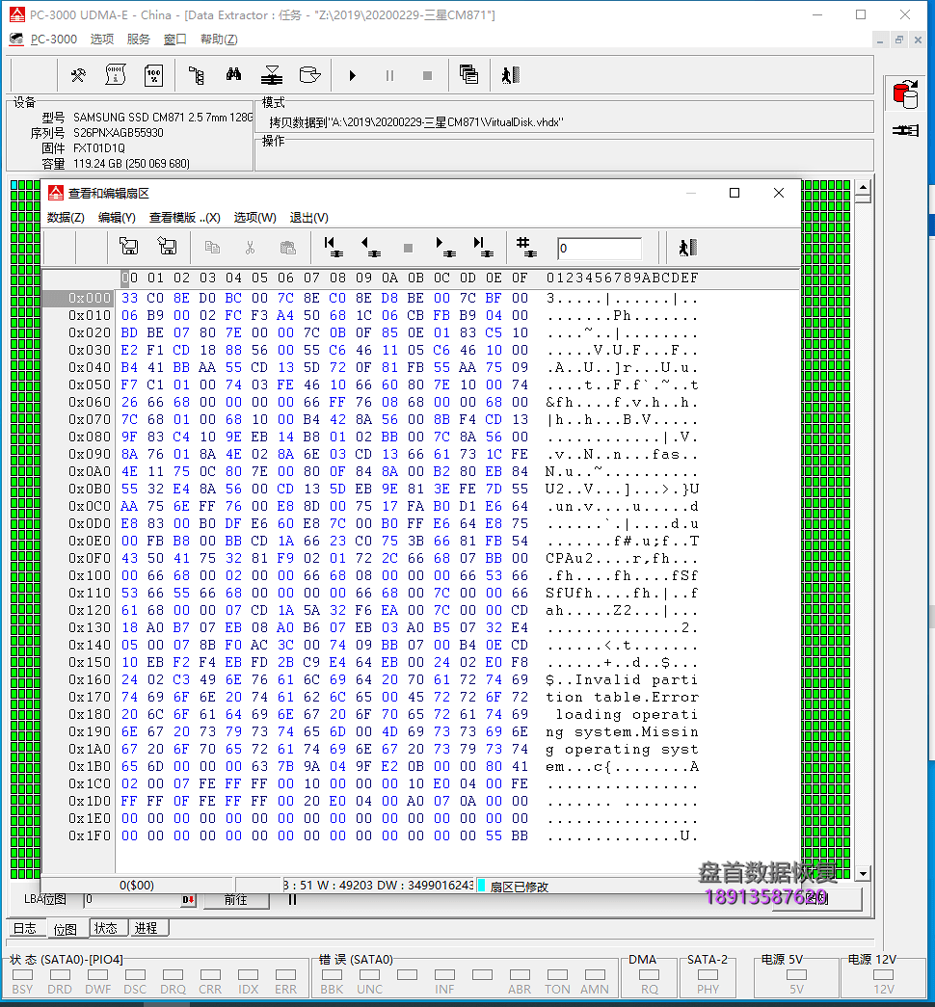
Task: Open the 选项(W) menu in sector editor
Action: click(255, 218)
